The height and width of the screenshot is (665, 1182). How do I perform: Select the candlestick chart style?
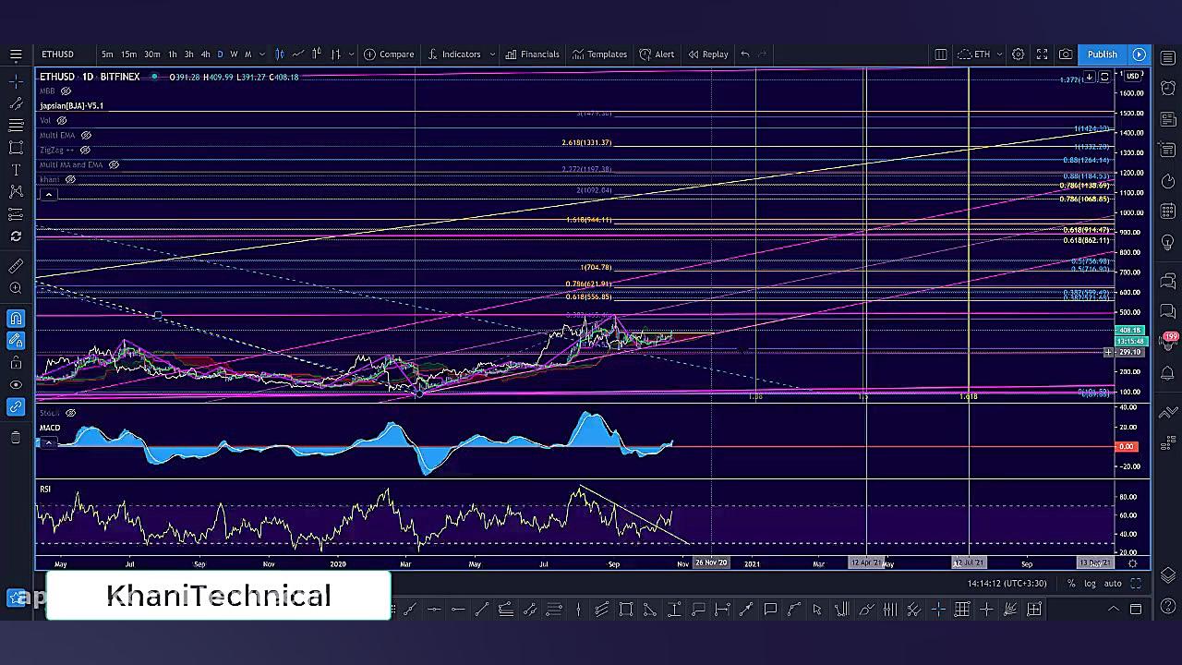[x=280, y=54]
